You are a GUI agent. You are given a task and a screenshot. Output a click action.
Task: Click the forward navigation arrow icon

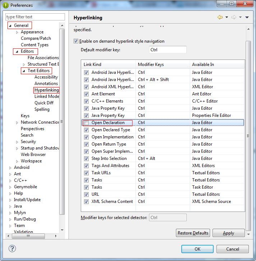coord(234,17)
